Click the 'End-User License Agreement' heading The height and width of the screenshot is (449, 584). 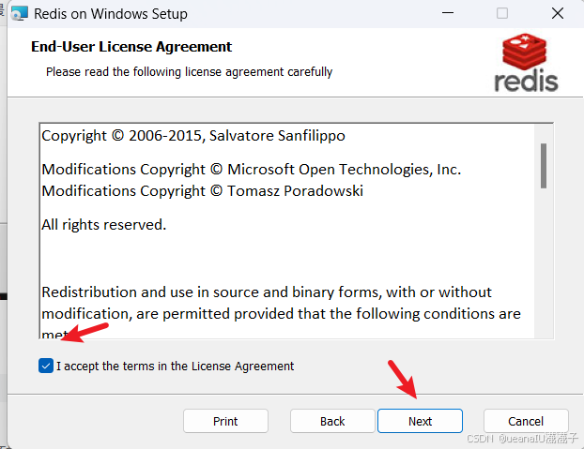131,47
